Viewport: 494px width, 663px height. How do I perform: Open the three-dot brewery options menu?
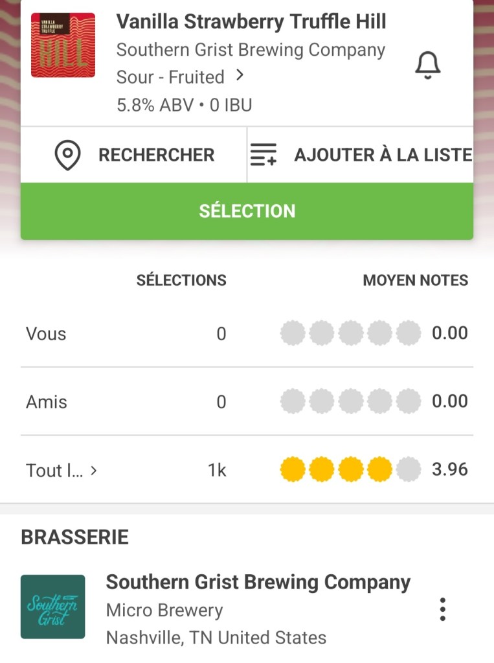[x=442, y=609]
